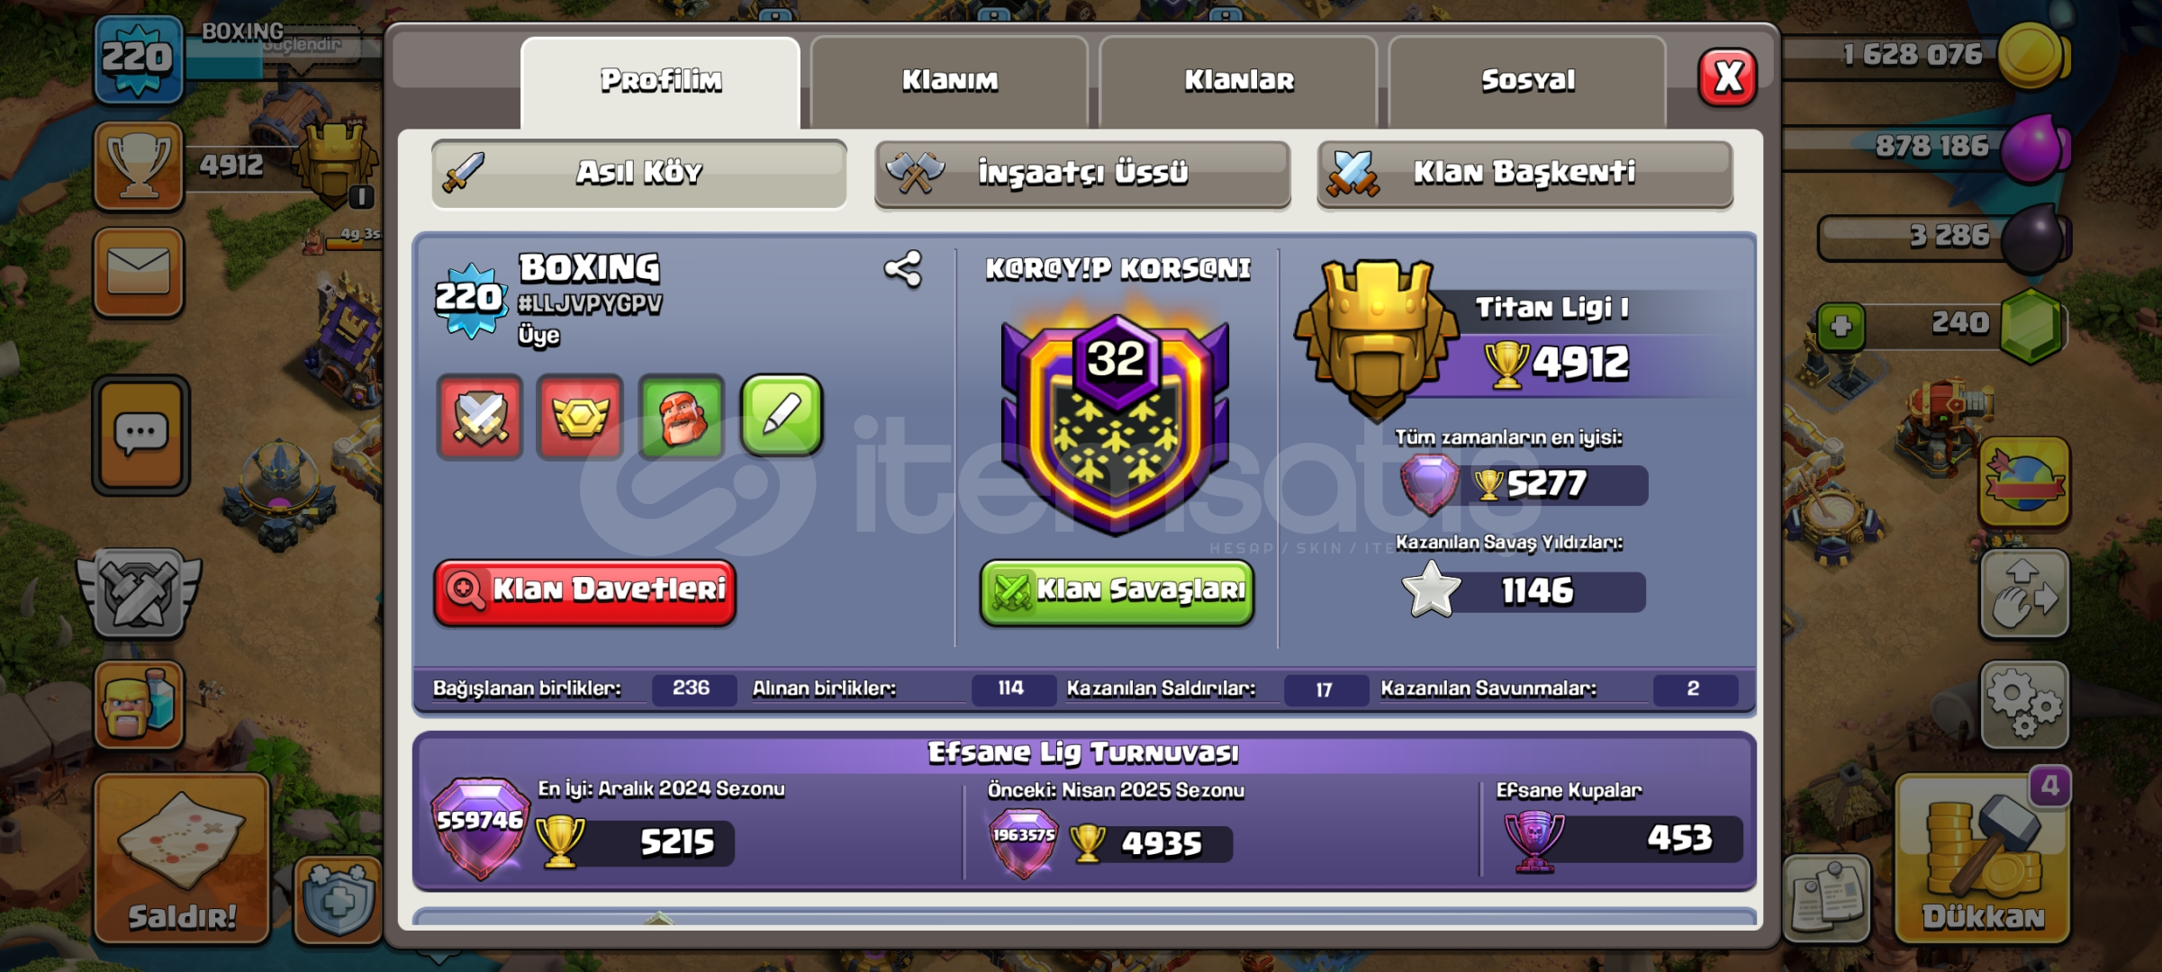The image size is (2162, 972).
Task: Click the Klan Savaşları button
Action: click(x=1117, y=591)
